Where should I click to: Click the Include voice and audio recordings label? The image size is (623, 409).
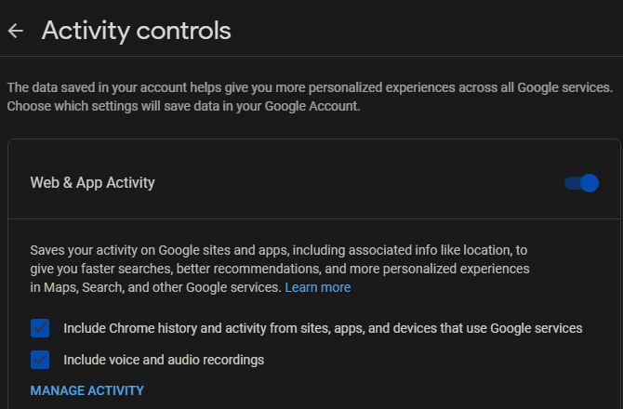[164, 360]
